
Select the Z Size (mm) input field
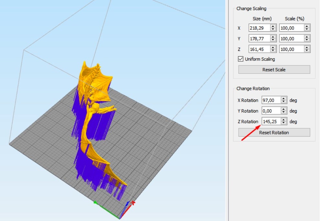[259, 49]
